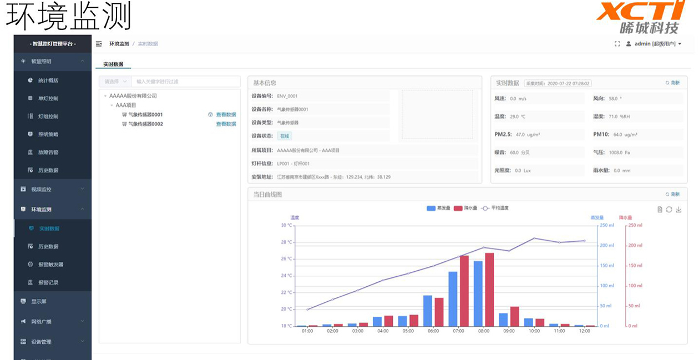Click the chart restore icon
The width and height of the screenshot is (699, 360).
tap(669, 209)
